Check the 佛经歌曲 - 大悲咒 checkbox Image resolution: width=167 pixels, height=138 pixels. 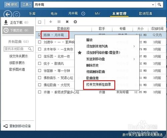tap(39, 85)
